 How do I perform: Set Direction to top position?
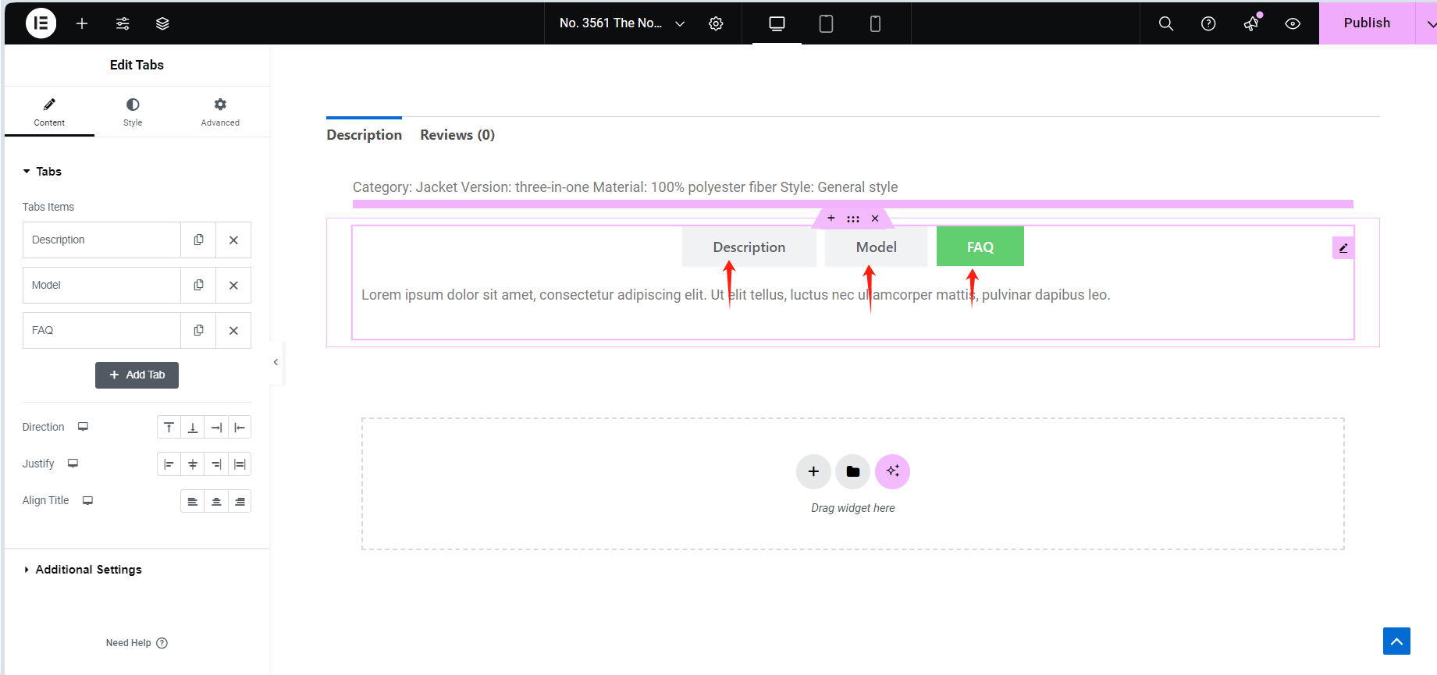[x=169, y=428]
